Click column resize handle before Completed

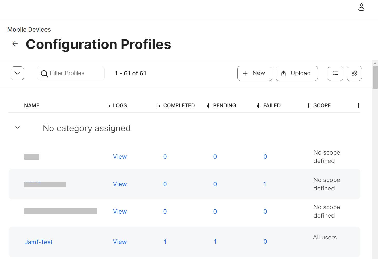158,106
